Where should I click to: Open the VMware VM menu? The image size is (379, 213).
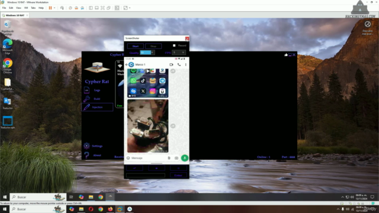[26, 8]
